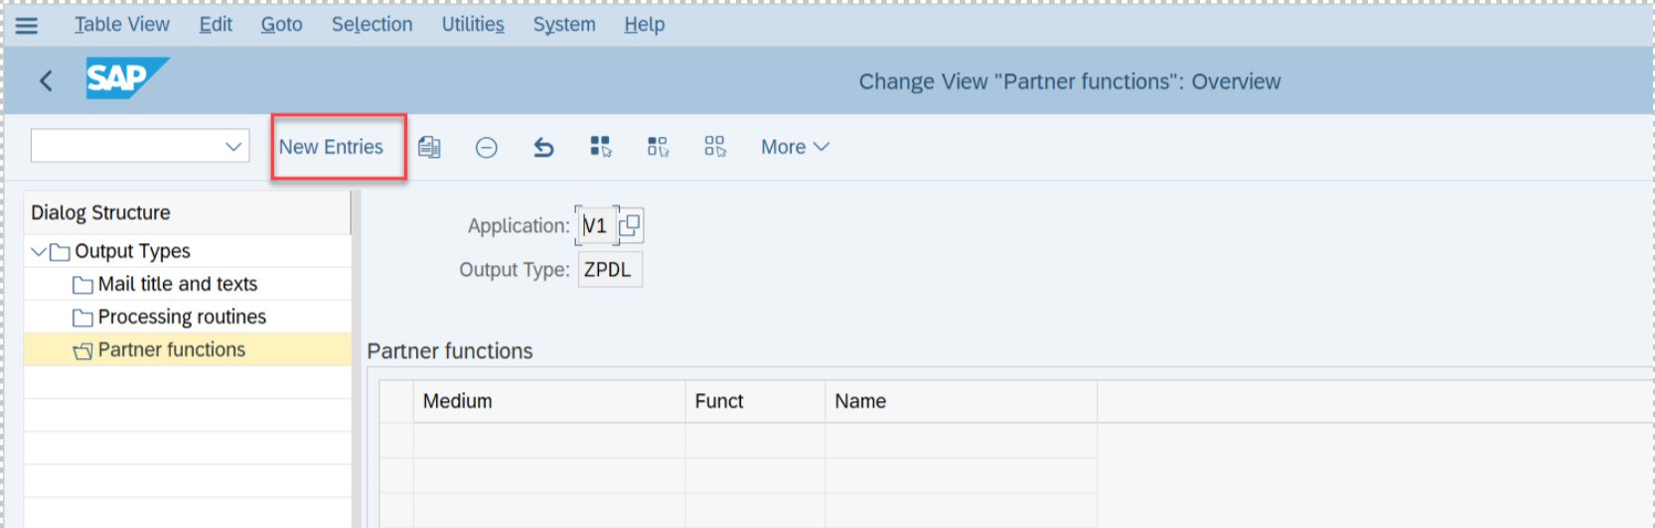The image size is (1655, 528).
Task: Click the New Entries button
Action: click(x=331, y=147)
